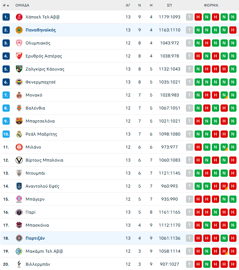Click the first red H form badge for Χάποελ Τελ-Αβίβ
The image size is (239, 270).
coord(198,17)
